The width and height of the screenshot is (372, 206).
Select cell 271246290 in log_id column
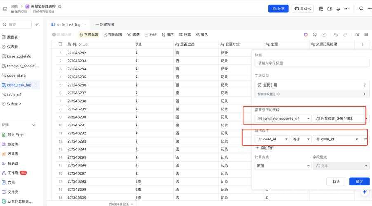(x=77, y=117)
